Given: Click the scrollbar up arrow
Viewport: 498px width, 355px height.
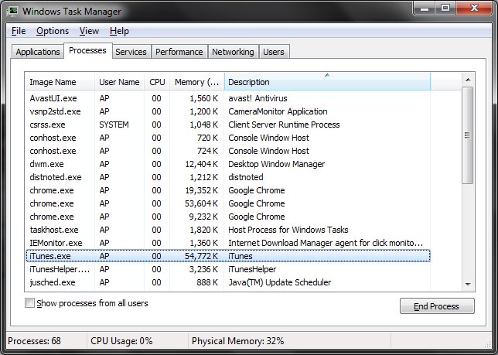Looking at the screenshot, I should coord(467,80).
